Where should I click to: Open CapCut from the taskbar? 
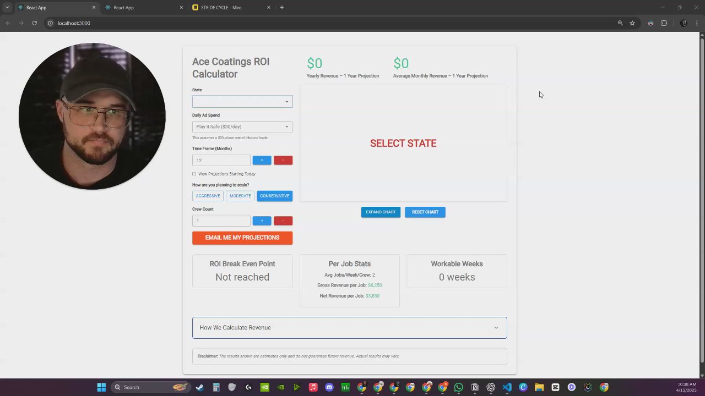555,387
